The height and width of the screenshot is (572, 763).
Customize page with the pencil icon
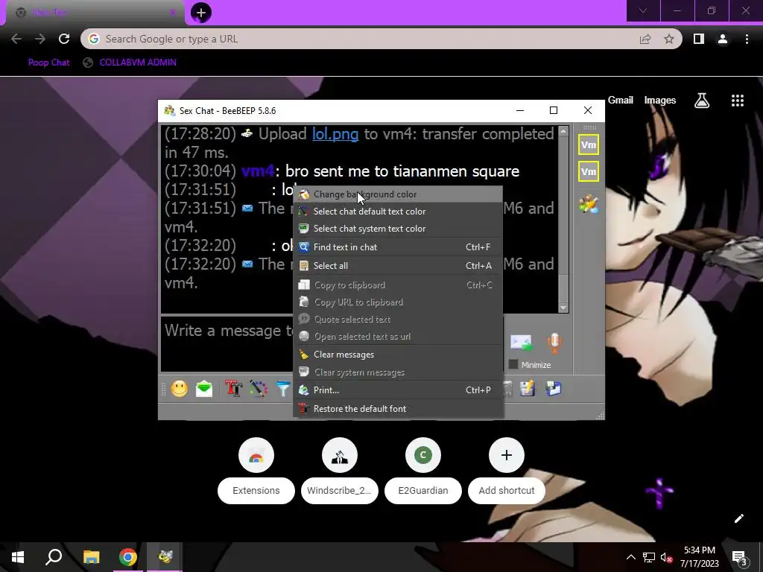tap(738, 518)
